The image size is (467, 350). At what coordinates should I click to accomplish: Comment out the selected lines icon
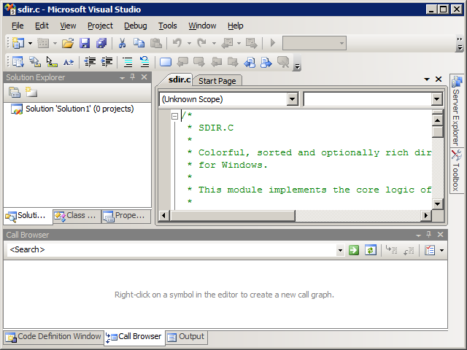(x=128, y=62)
